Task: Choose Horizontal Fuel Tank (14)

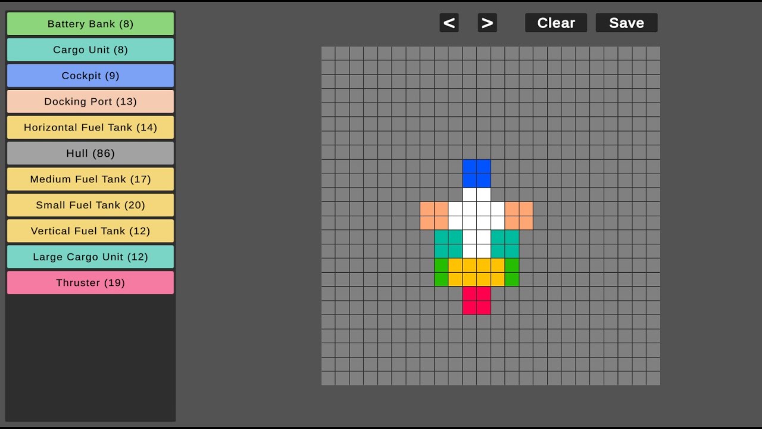Action: pyautogui.click(x=90, y=128)
